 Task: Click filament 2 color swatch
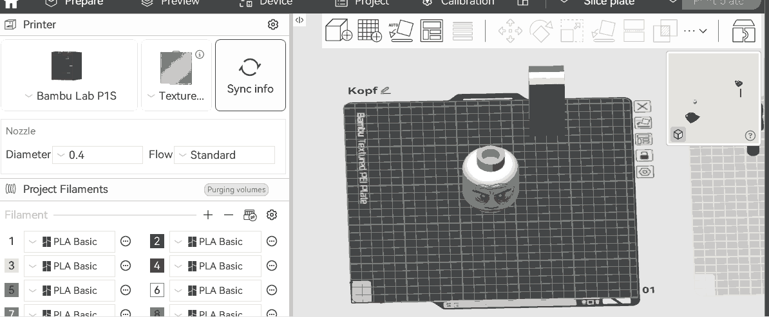(157, 241)
